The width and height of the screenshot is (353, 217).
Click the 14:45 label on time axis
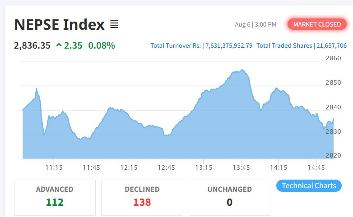coord(316,167)
